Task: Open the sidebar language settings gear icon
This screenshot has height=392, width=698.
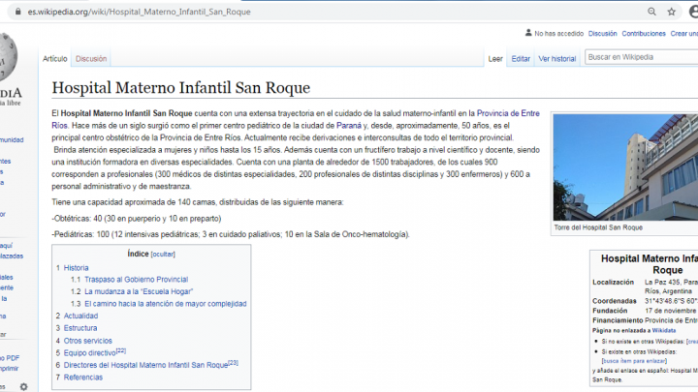Action: coord(23,386)
